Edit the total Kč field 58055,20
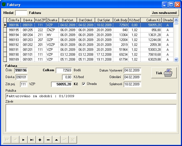The image size is (182, 146). click(61, 84)
